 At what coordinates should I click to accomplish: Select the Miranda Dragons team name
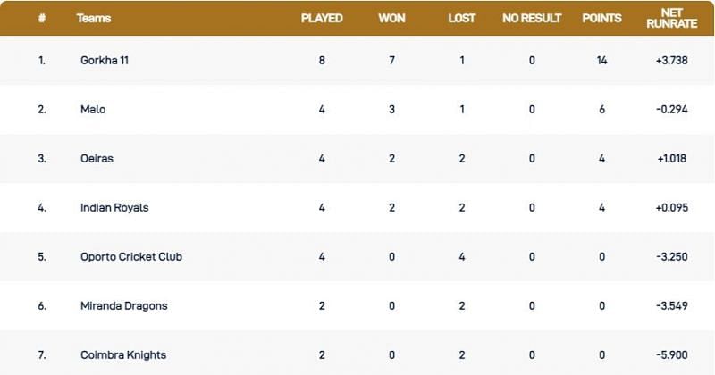(x=123, y=306)
